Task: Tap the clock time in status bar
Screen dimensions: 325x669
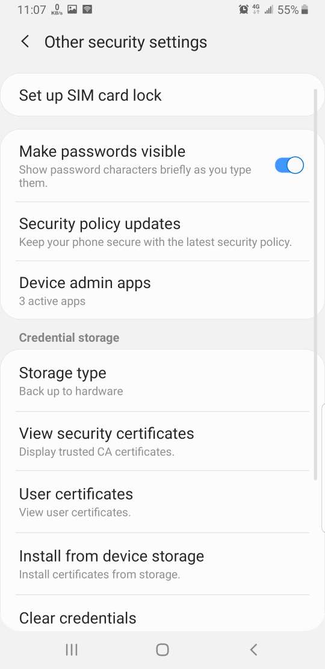Action: click(31, 10)
